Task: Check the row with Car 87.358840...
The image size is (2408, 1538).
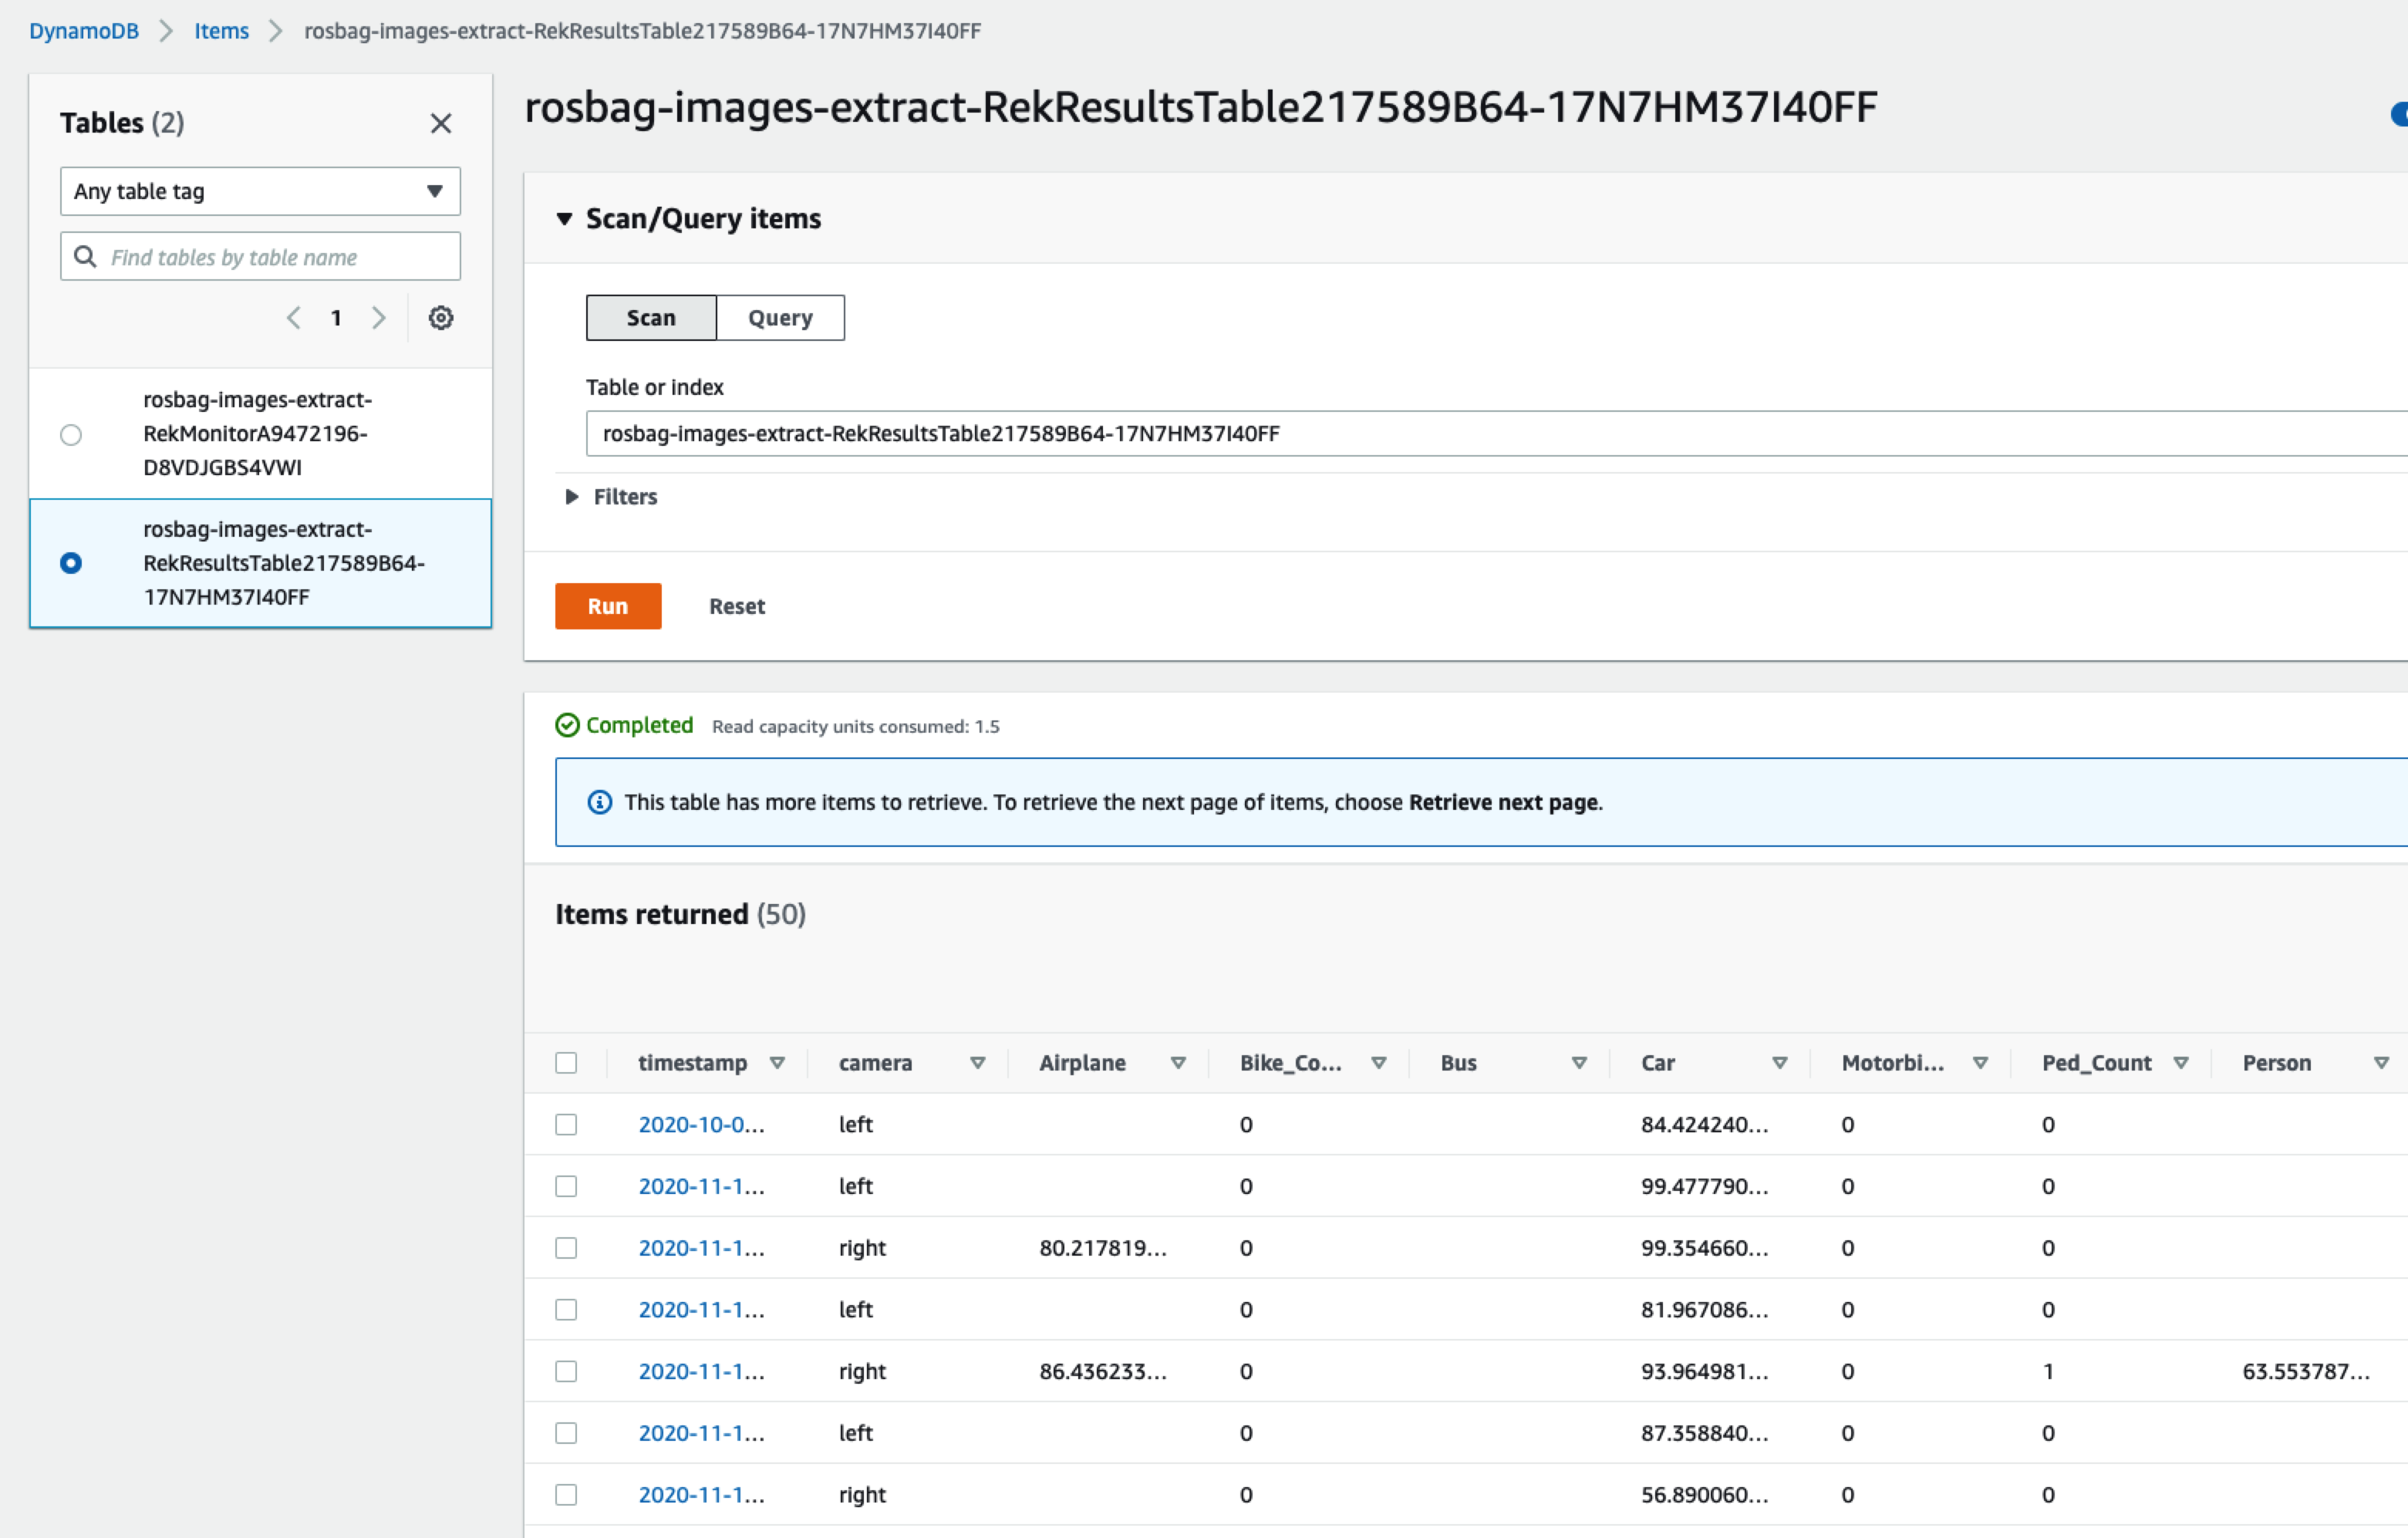Action: 566,1434
